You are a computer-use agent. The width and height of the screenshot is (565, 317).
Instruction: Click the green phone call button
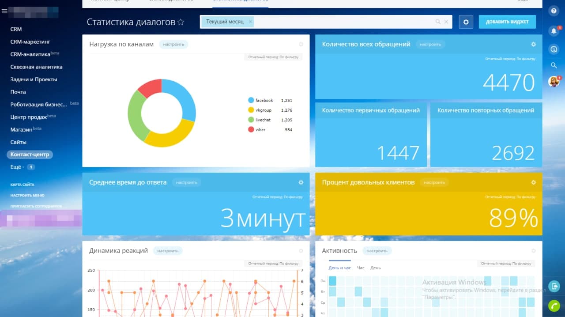pos(554,306)
